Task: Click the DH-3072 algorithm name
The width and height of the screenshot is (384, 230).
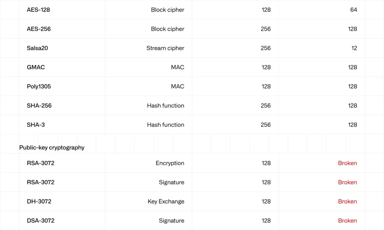Action: coord(39,202)
